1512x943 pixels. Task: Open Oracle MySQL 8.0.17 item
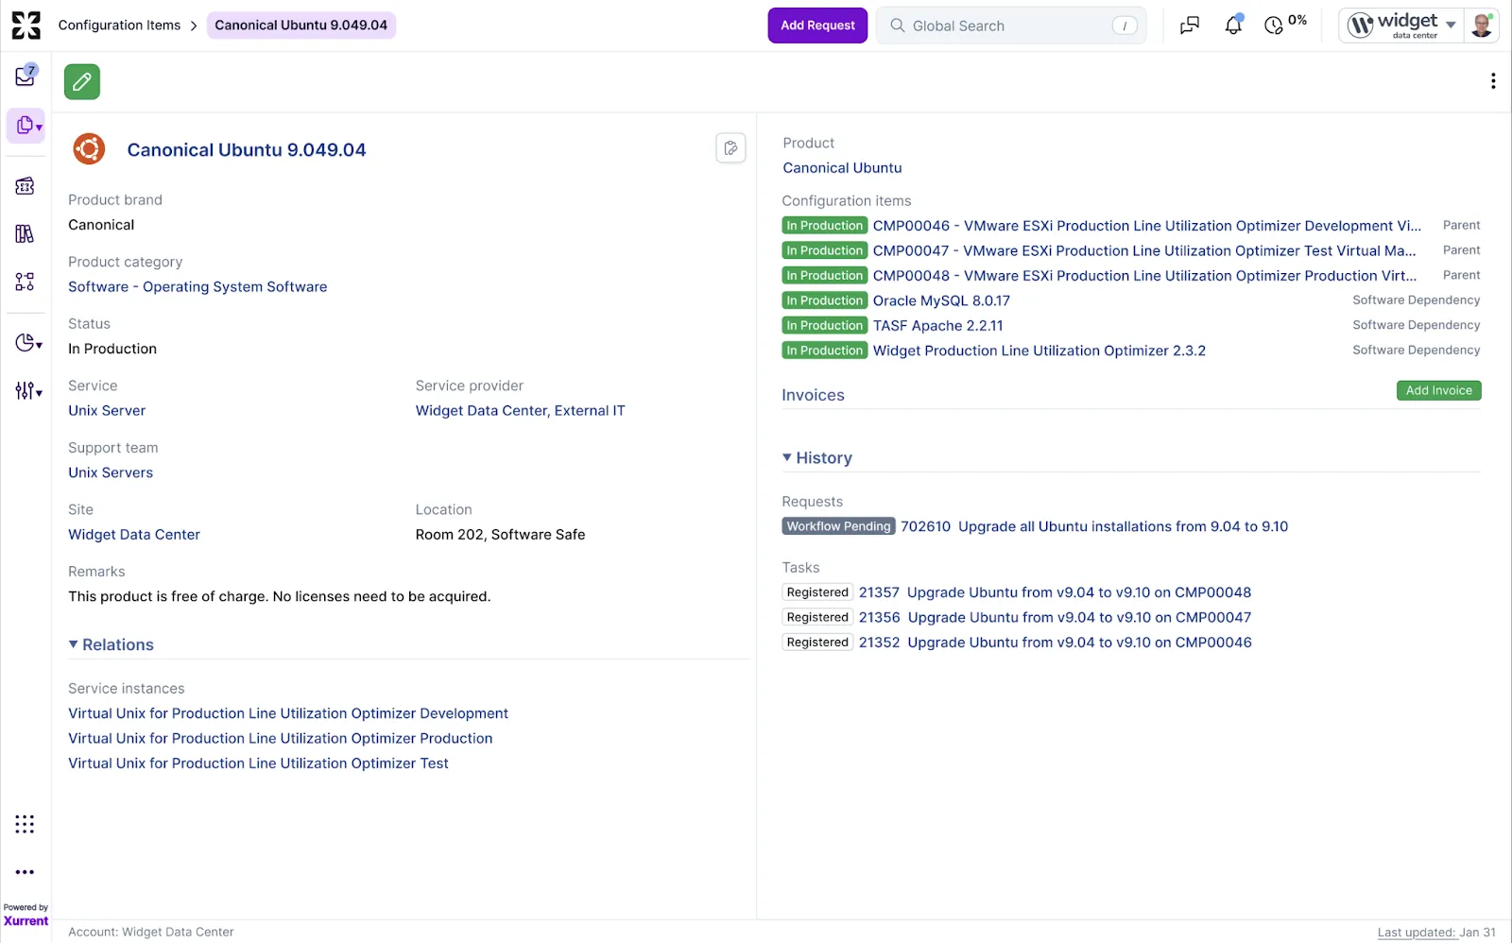pyautogui.click(x=941, y=300)
